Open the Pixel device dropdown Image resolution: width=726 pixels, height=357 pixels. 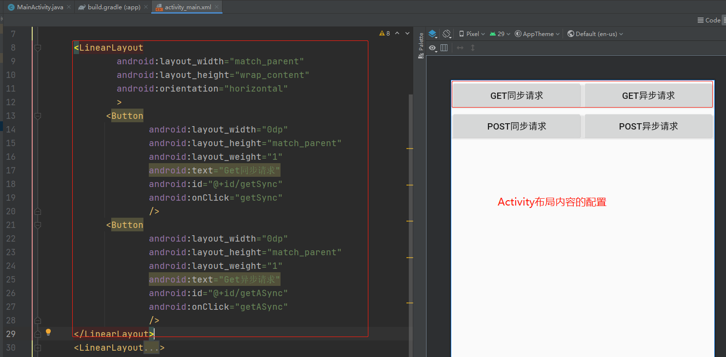[472, 34]
